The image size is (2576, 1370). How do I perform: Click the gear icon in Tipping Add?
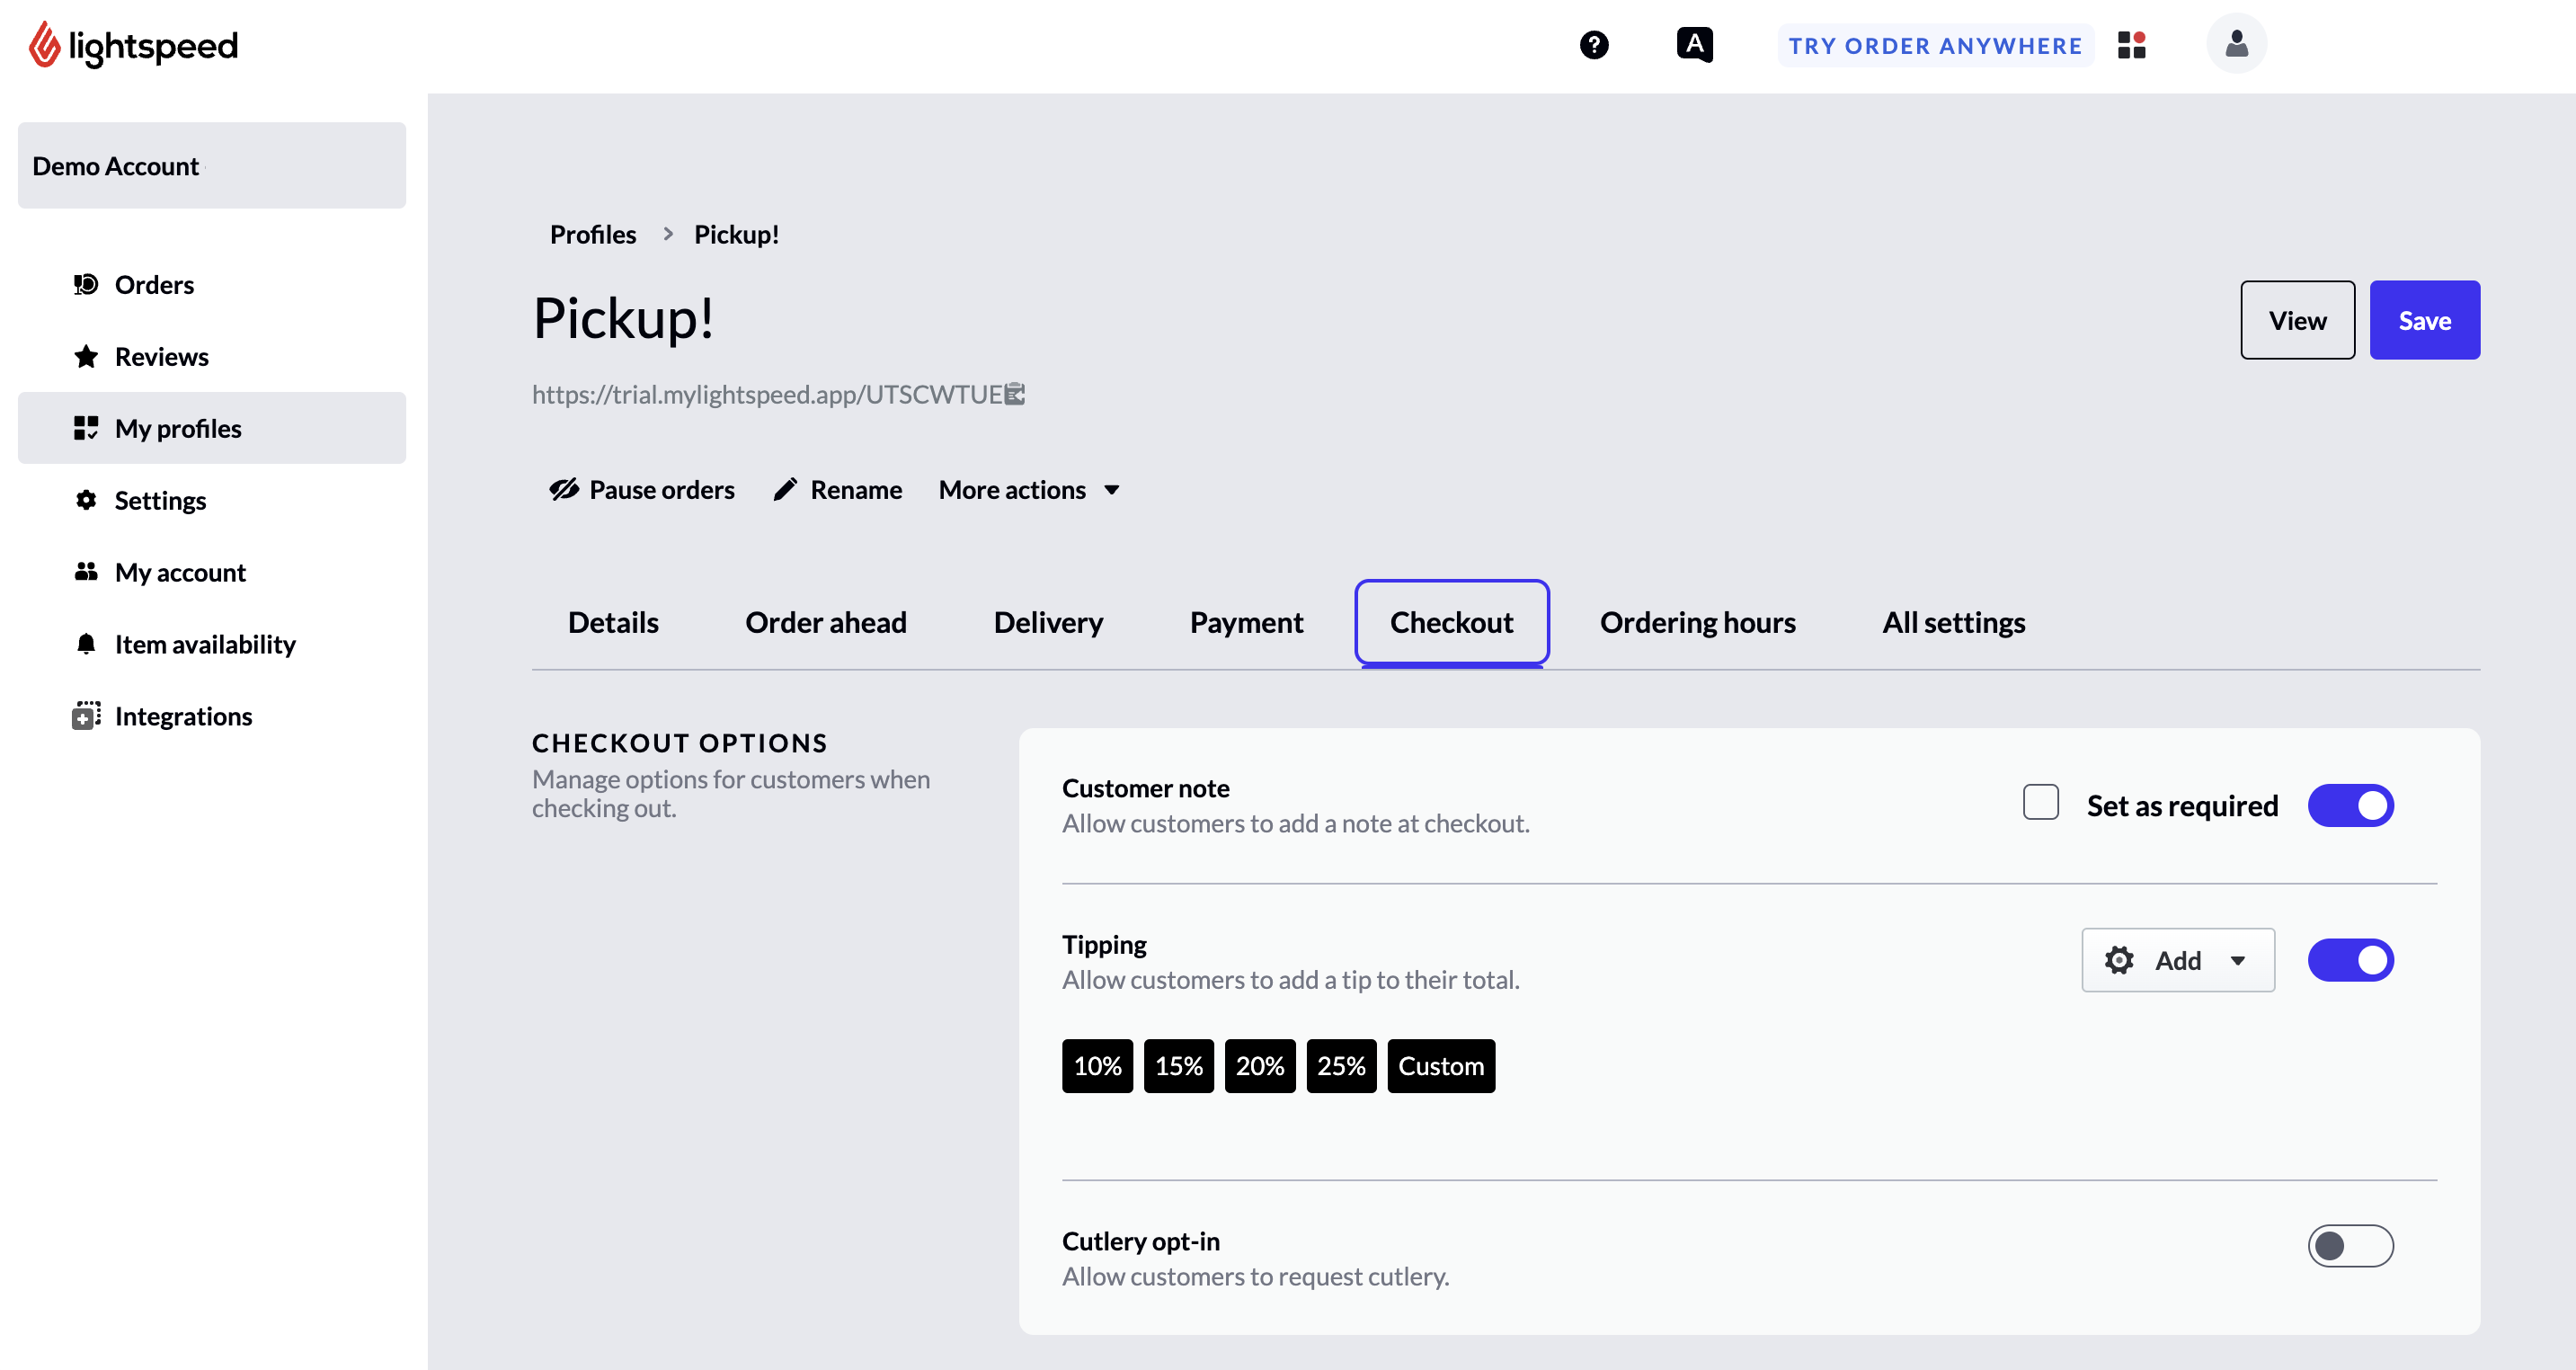point(2119,961)
